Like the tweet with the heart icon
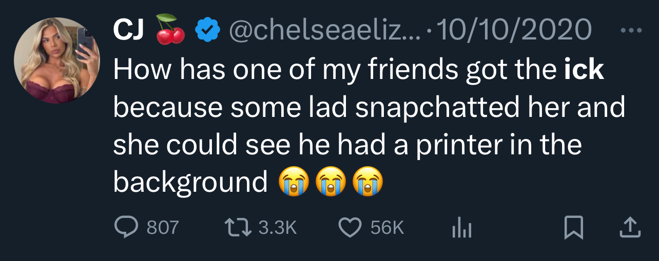The image size is (659, 261). (x=351, y=228)
